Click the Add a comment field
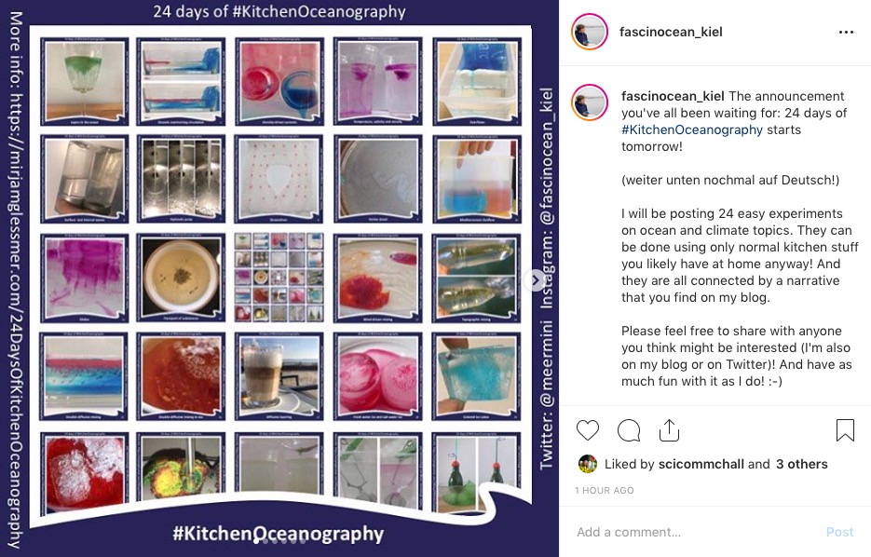871x557 pixels. point(694,532)
